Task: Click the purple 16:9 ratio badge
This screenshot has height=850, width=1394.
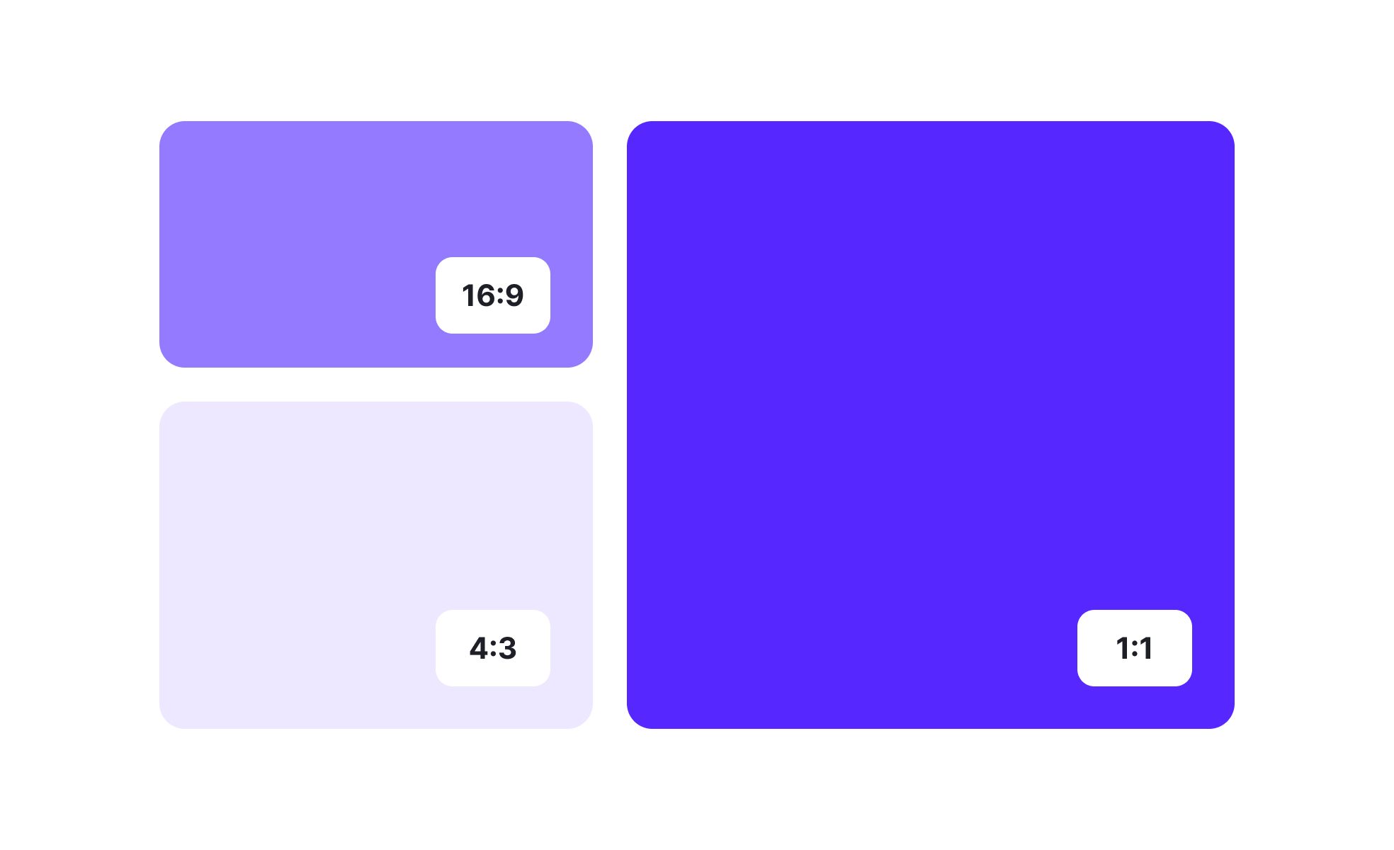Action: coord(495,294)
